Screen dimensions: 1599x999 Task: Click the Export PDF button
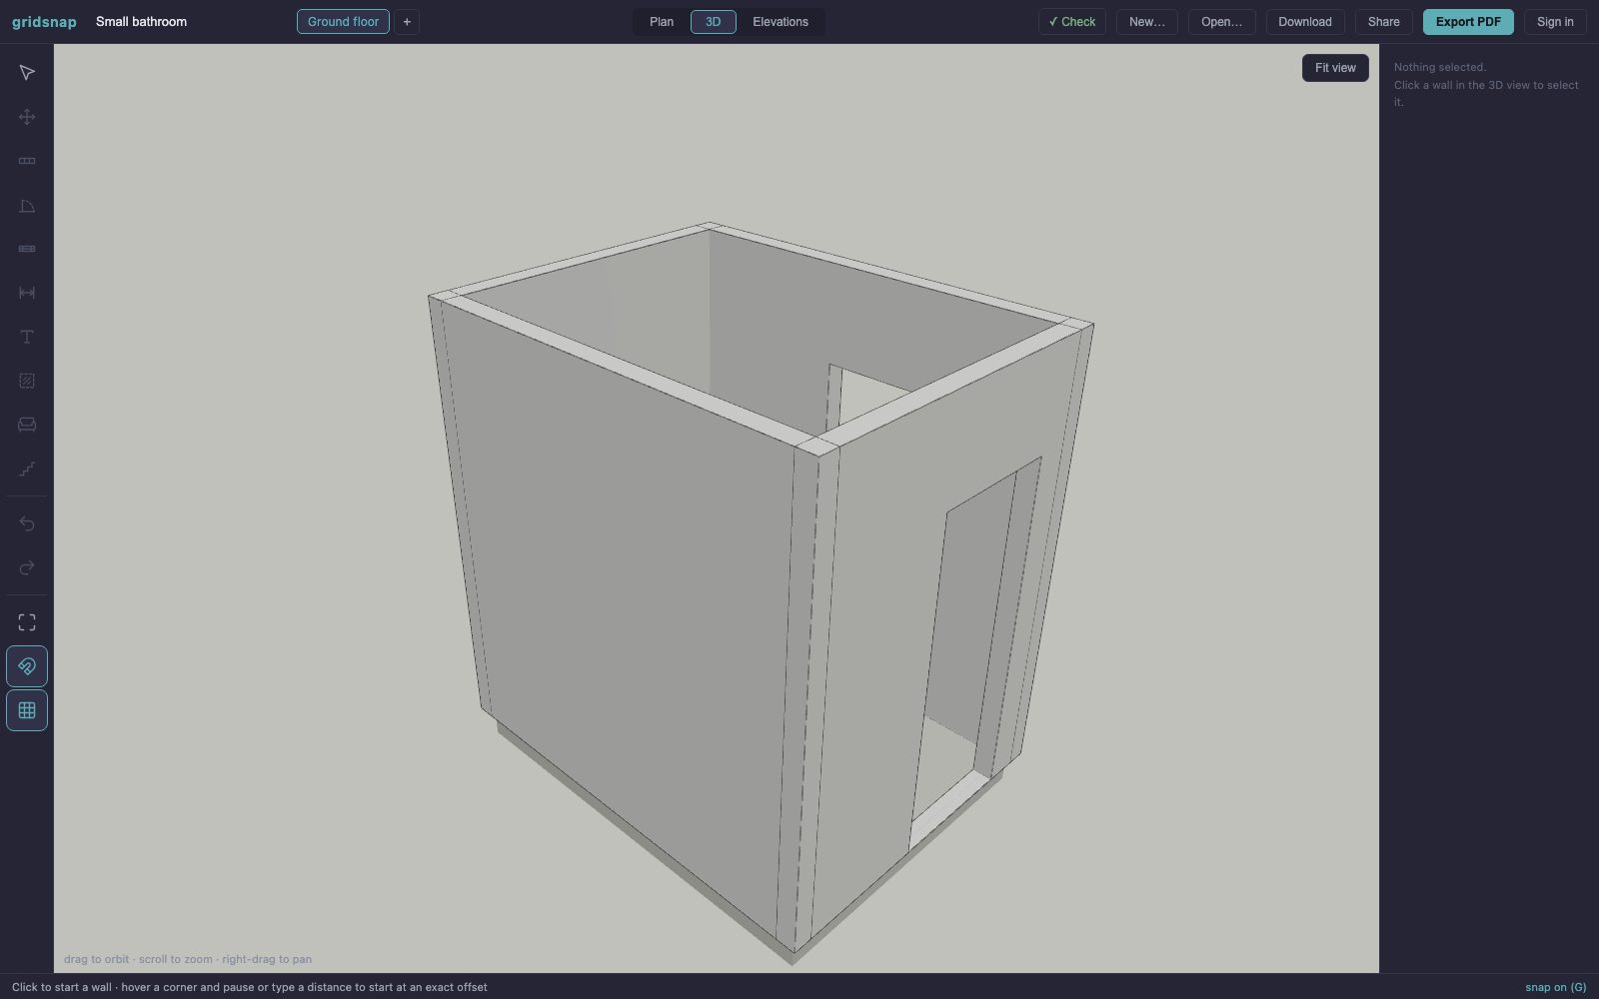pyautogui.click(x=1468, y=22)
